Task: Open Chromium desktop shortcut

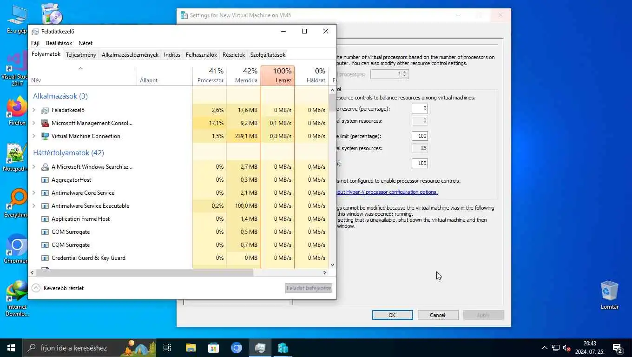Action: (16, 249)
